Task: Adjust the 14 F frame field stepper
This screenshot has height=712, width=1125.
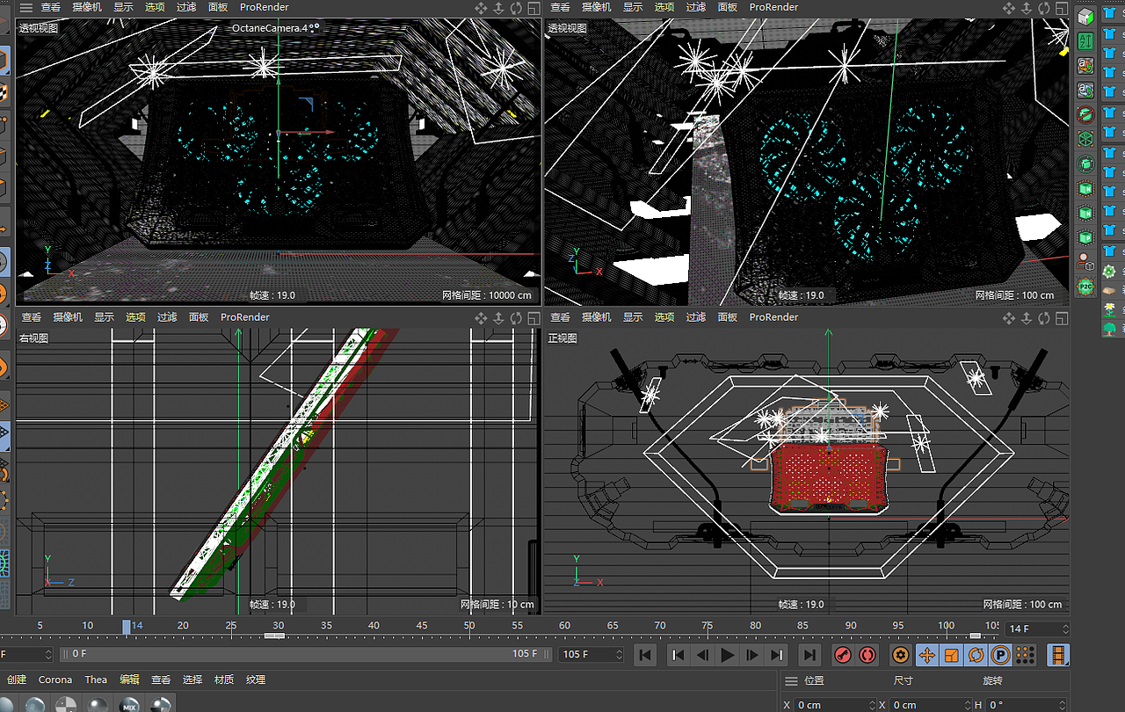Action: pyautogui.click(x=1065, y=629)
